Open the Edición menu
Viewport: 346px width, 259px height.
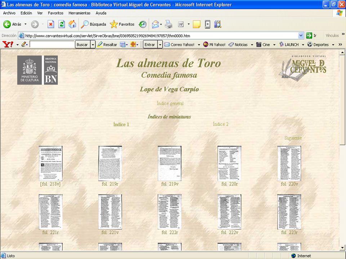pyautogui.click(x=26, y=13)
